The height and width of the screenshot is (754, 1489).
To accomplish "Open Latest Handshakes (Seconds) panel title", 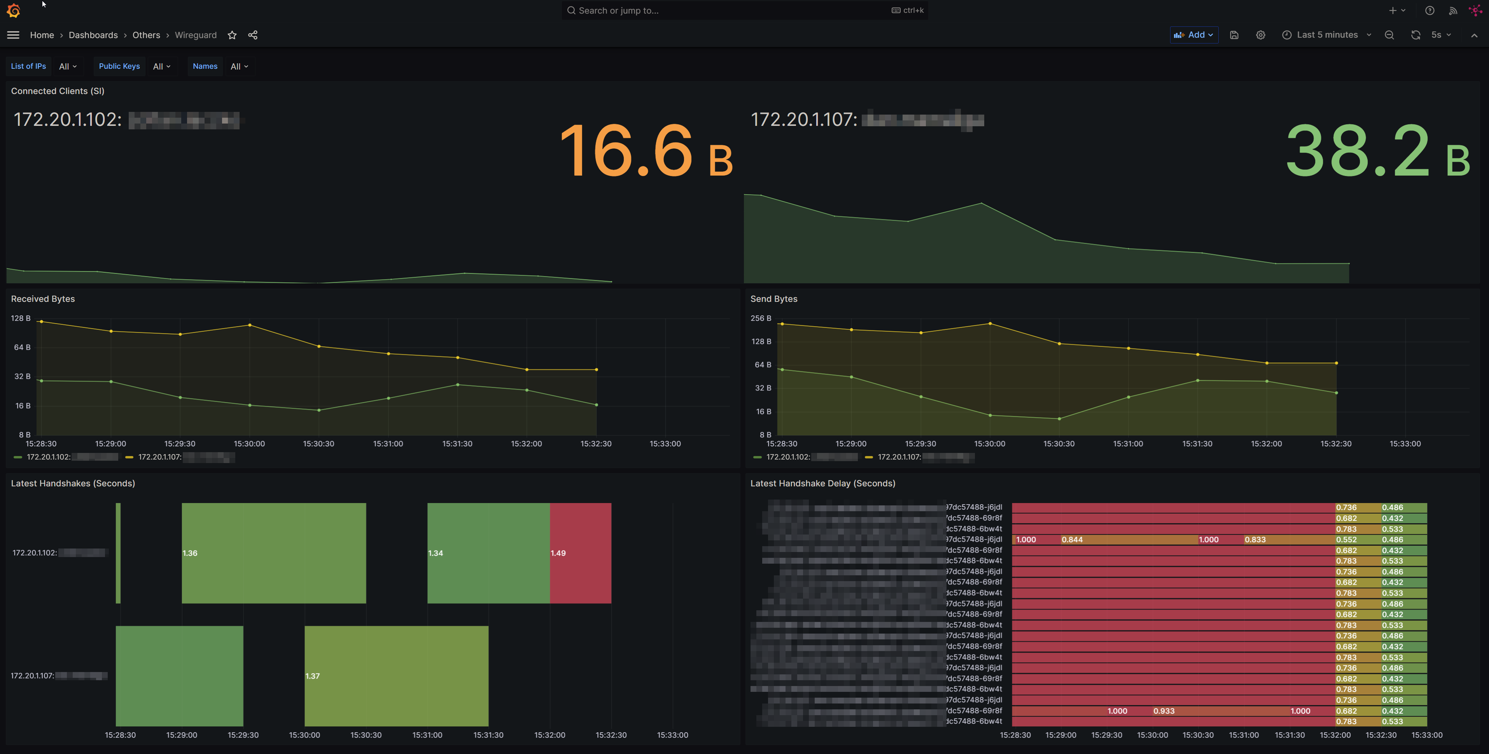I will coord(73,483).
